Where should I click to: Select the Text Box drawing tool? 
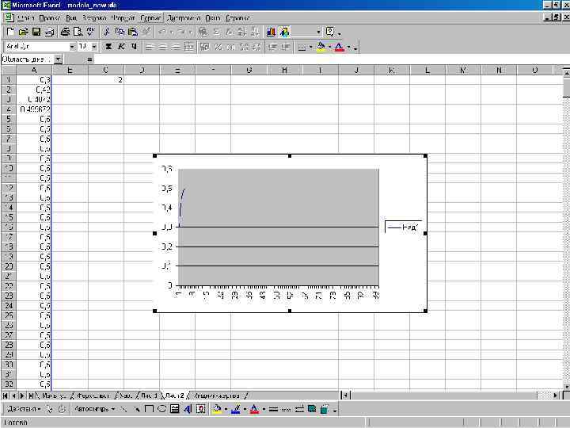tap(175, 409)
